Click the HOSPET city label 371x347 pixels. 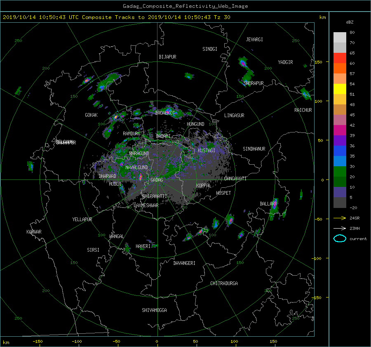point(223,193)
